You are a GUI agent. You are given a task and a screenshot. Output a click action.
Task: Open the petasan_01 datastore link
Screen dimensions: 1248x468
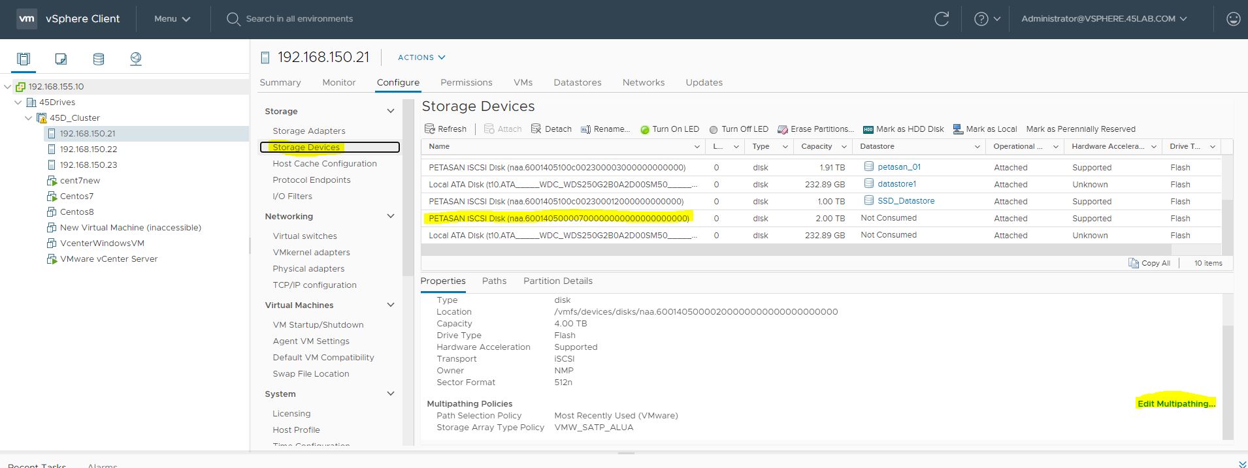pos(898,167)
